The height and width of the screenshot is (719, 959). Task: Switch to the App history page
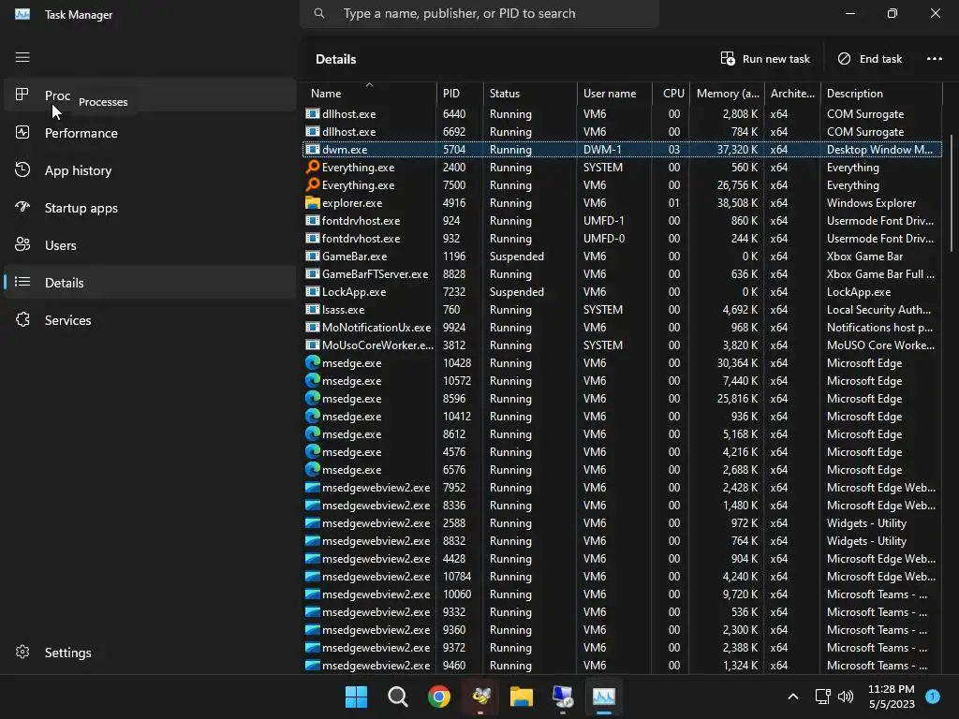(x=150, y=170)
